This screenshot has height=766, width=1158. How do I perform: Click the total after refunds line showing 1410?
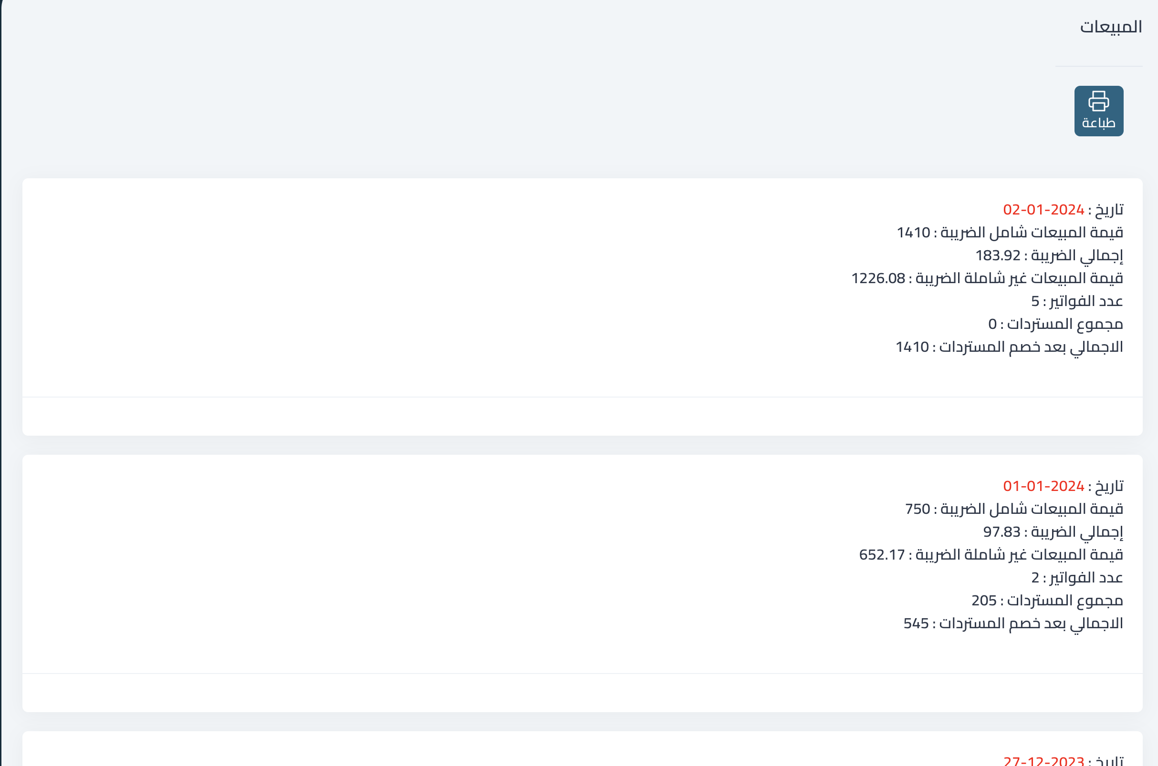[x=1009, y=347]
